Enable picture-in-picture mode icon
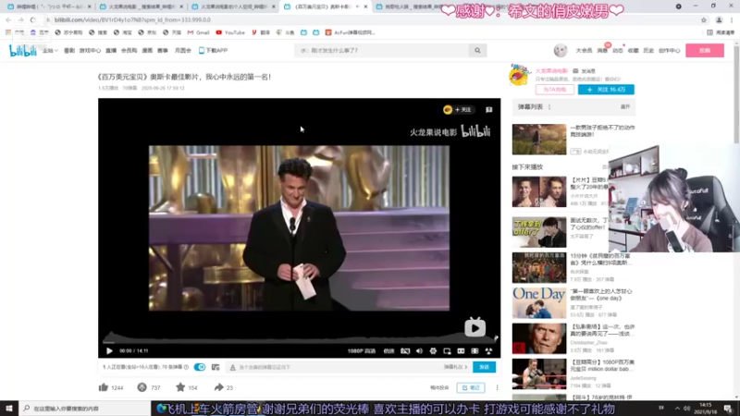Viewport: 740px width, 416px height. point(447,351)
